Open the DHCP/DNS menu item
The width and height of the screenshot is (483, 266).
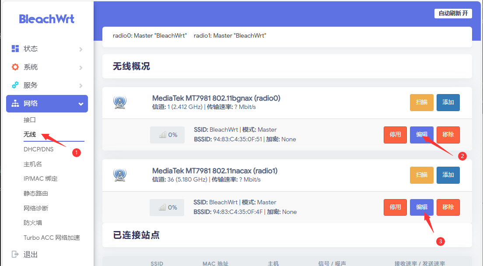click(x=38, y=149)
